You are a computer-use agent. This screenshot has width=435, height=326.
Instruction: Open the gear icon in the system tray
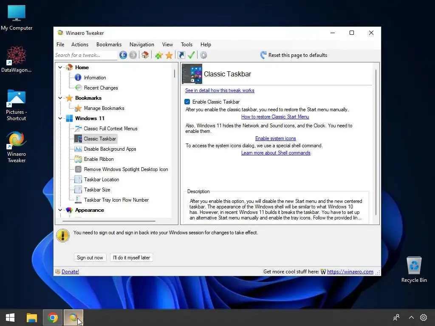tap(424, 318)
